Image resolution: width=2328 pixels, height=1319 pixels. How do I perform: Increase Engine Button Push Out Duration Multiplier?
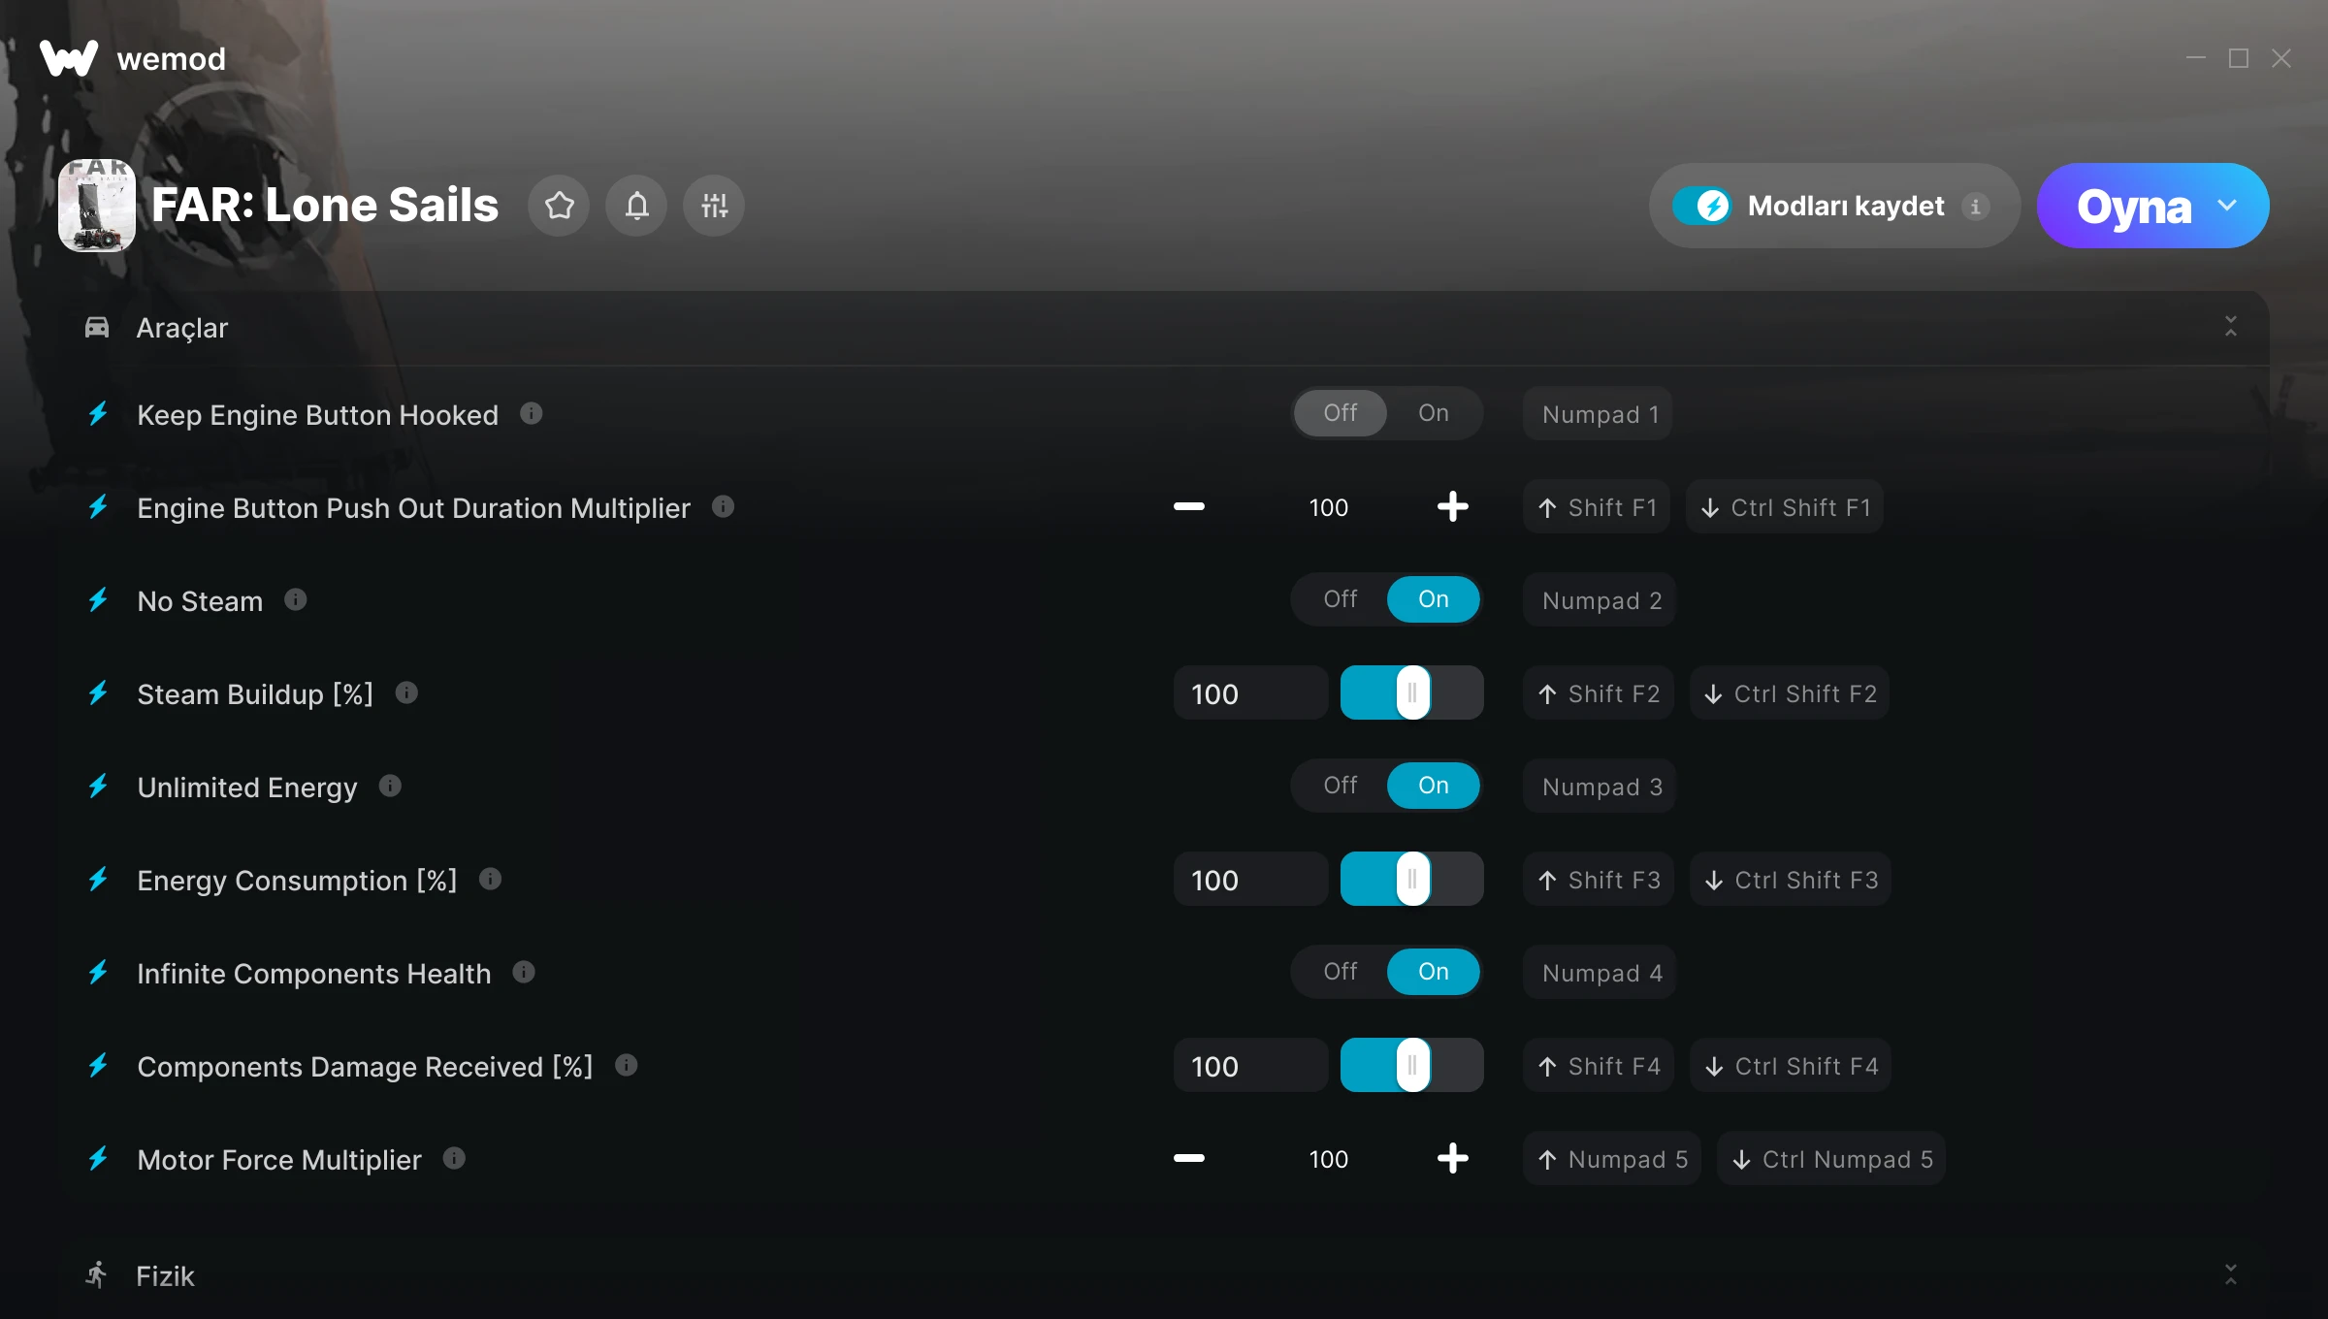pyautogui.click(x=1452, y=506)
